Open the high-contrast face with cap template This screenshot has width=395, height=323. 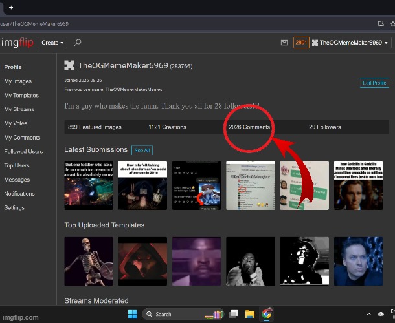304,261
